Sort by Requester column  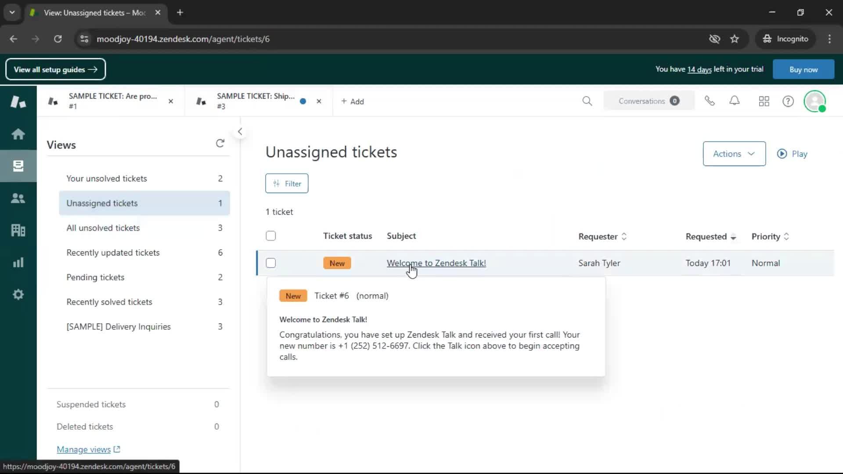point(602,237)
